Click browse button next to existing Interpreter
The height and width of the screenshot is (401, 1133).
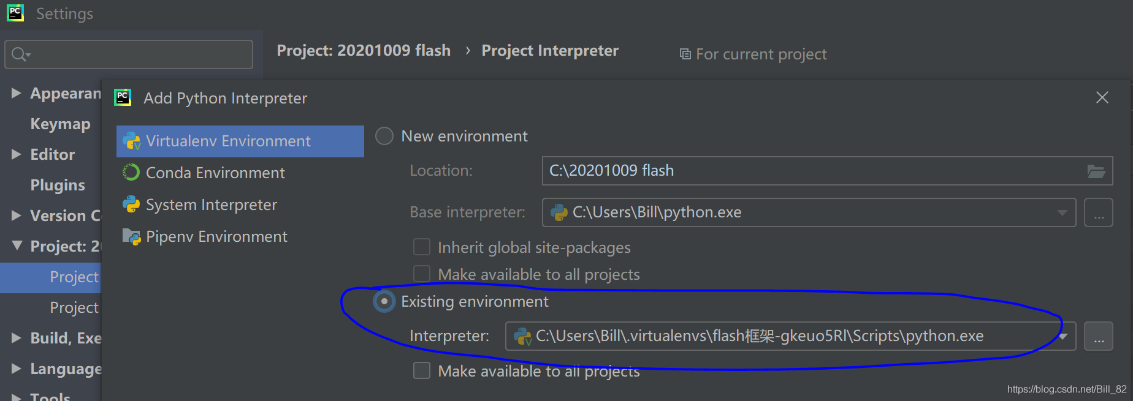coord(1099,336)
